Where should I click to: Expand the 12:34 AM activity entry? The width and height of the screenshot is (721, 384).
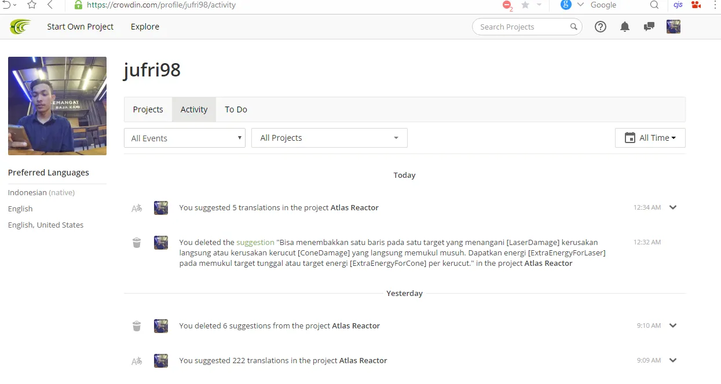pyautogui.click(x=673, y=207)
